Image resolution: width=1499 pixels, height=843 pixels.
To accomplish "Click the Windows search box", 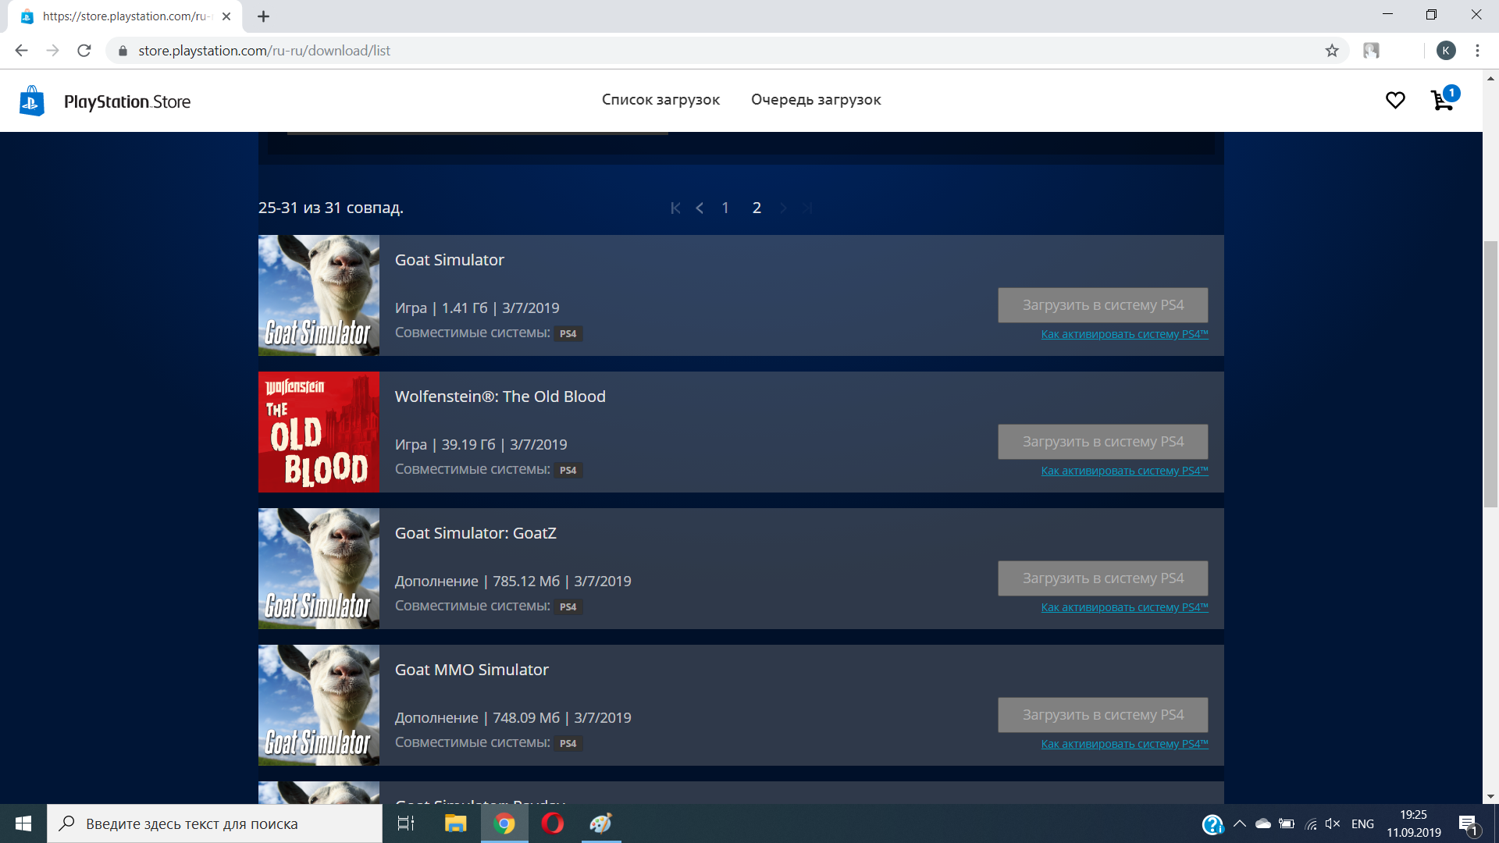I will point(215,823).
